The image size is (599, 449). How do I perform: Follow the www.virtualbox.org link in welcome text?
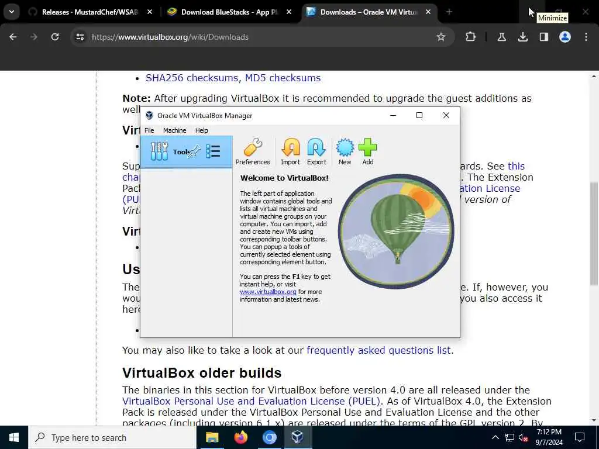click(268, 292)
